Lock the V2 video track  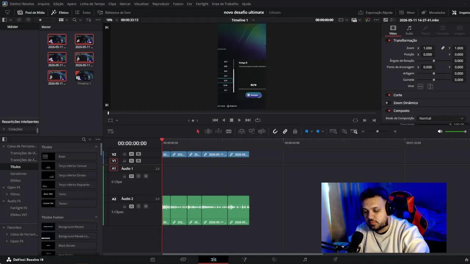[124, 154]
